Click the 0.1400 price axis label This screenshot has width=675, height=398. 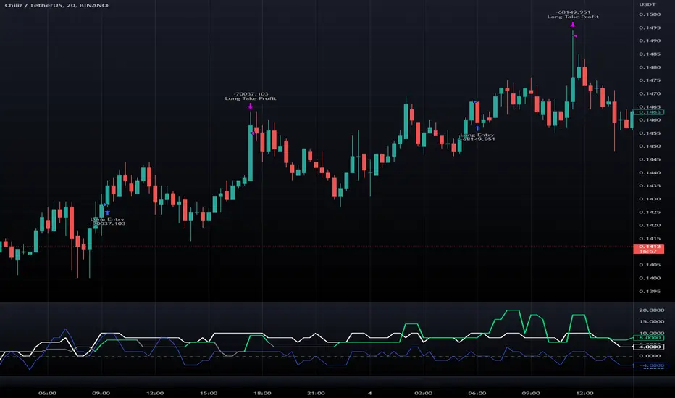pyautogui.click(x=650, y=278)
